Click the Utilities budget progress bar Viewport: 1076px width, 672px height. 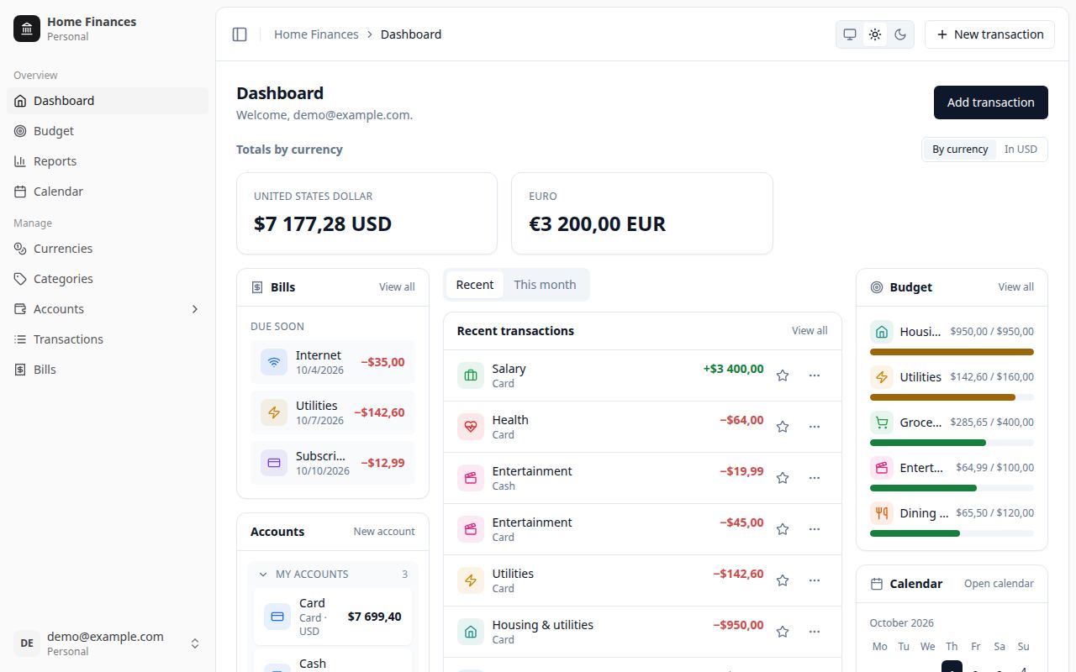click(x=952, y=397)
